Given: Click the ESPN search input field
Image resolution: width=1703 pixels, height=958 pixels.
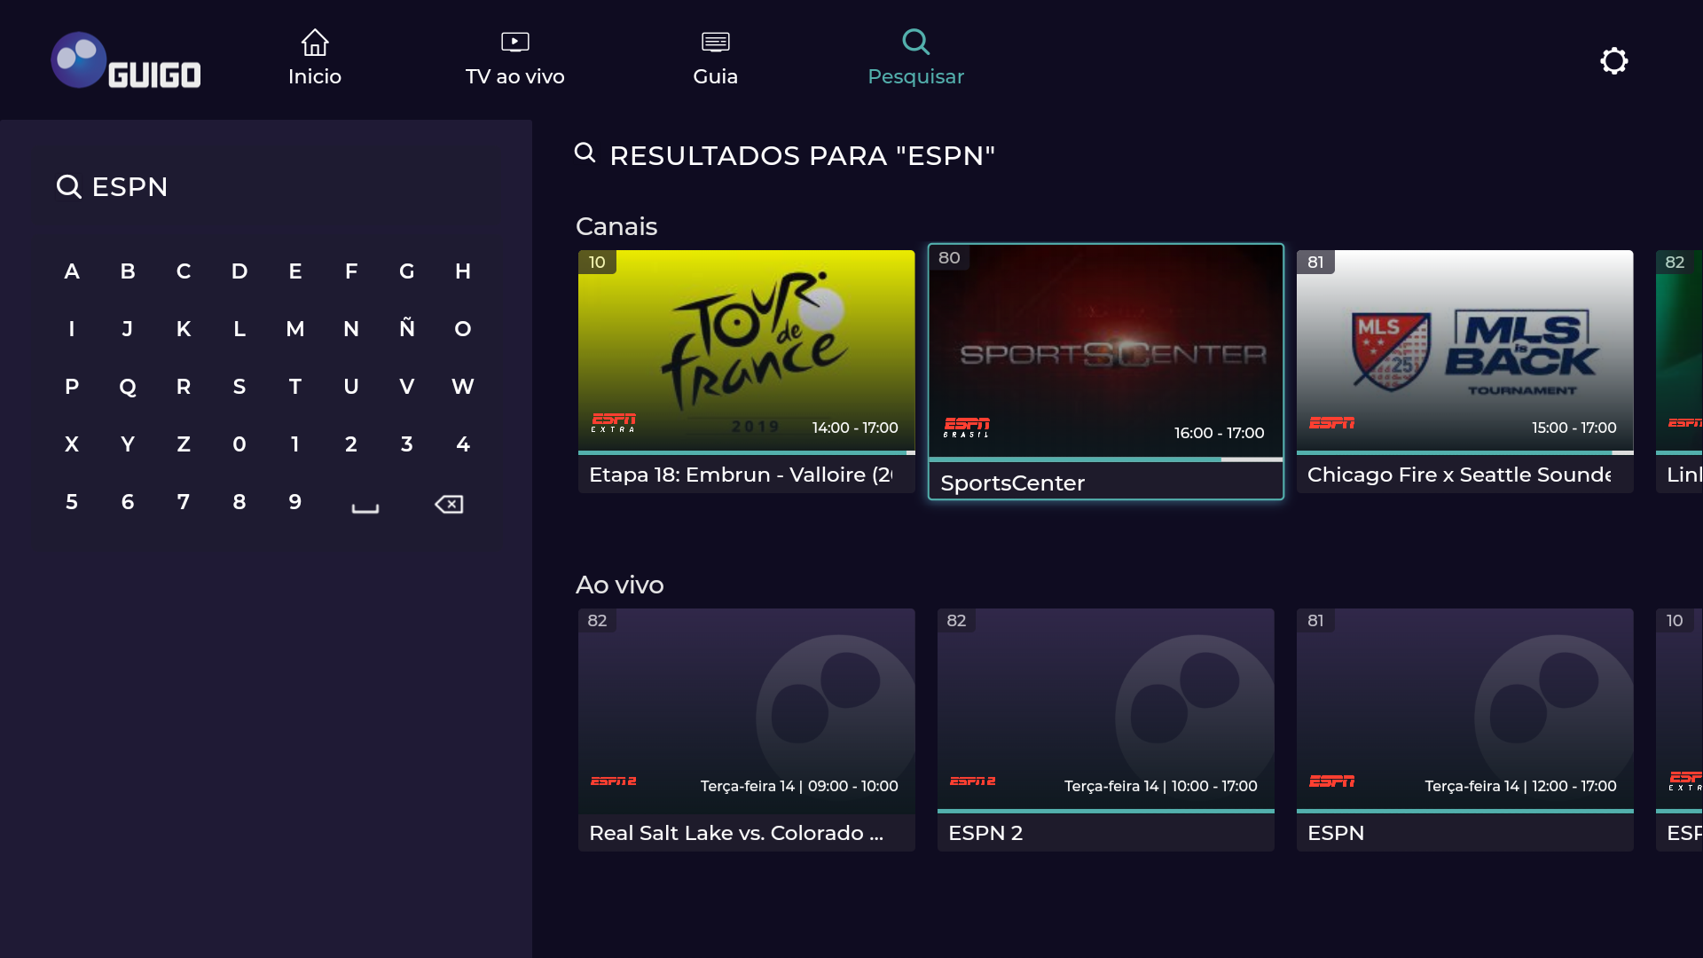Looking at the screenshot, I should pyautogui.click(x=266, y=186).
